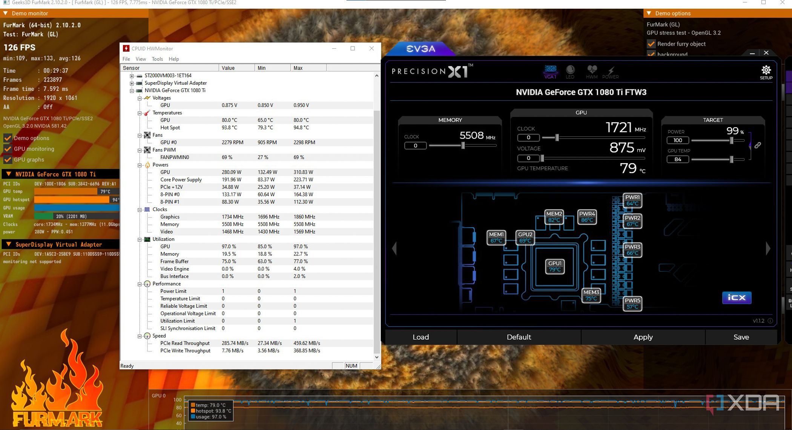Collapse the NVIDIA GeForce GTX 1080 Ti tree node
Viewport: 792px width, 430px height.
[x=132, y=91]
